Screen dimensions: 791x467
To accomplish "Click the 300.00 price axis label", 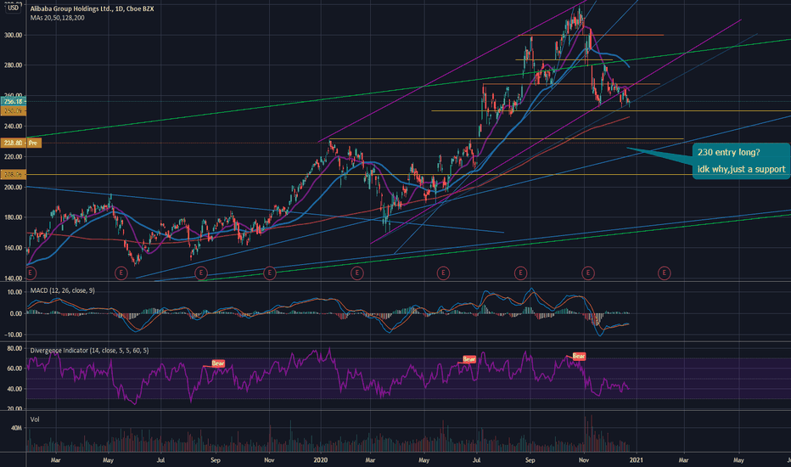I will (x=13, y=35).
